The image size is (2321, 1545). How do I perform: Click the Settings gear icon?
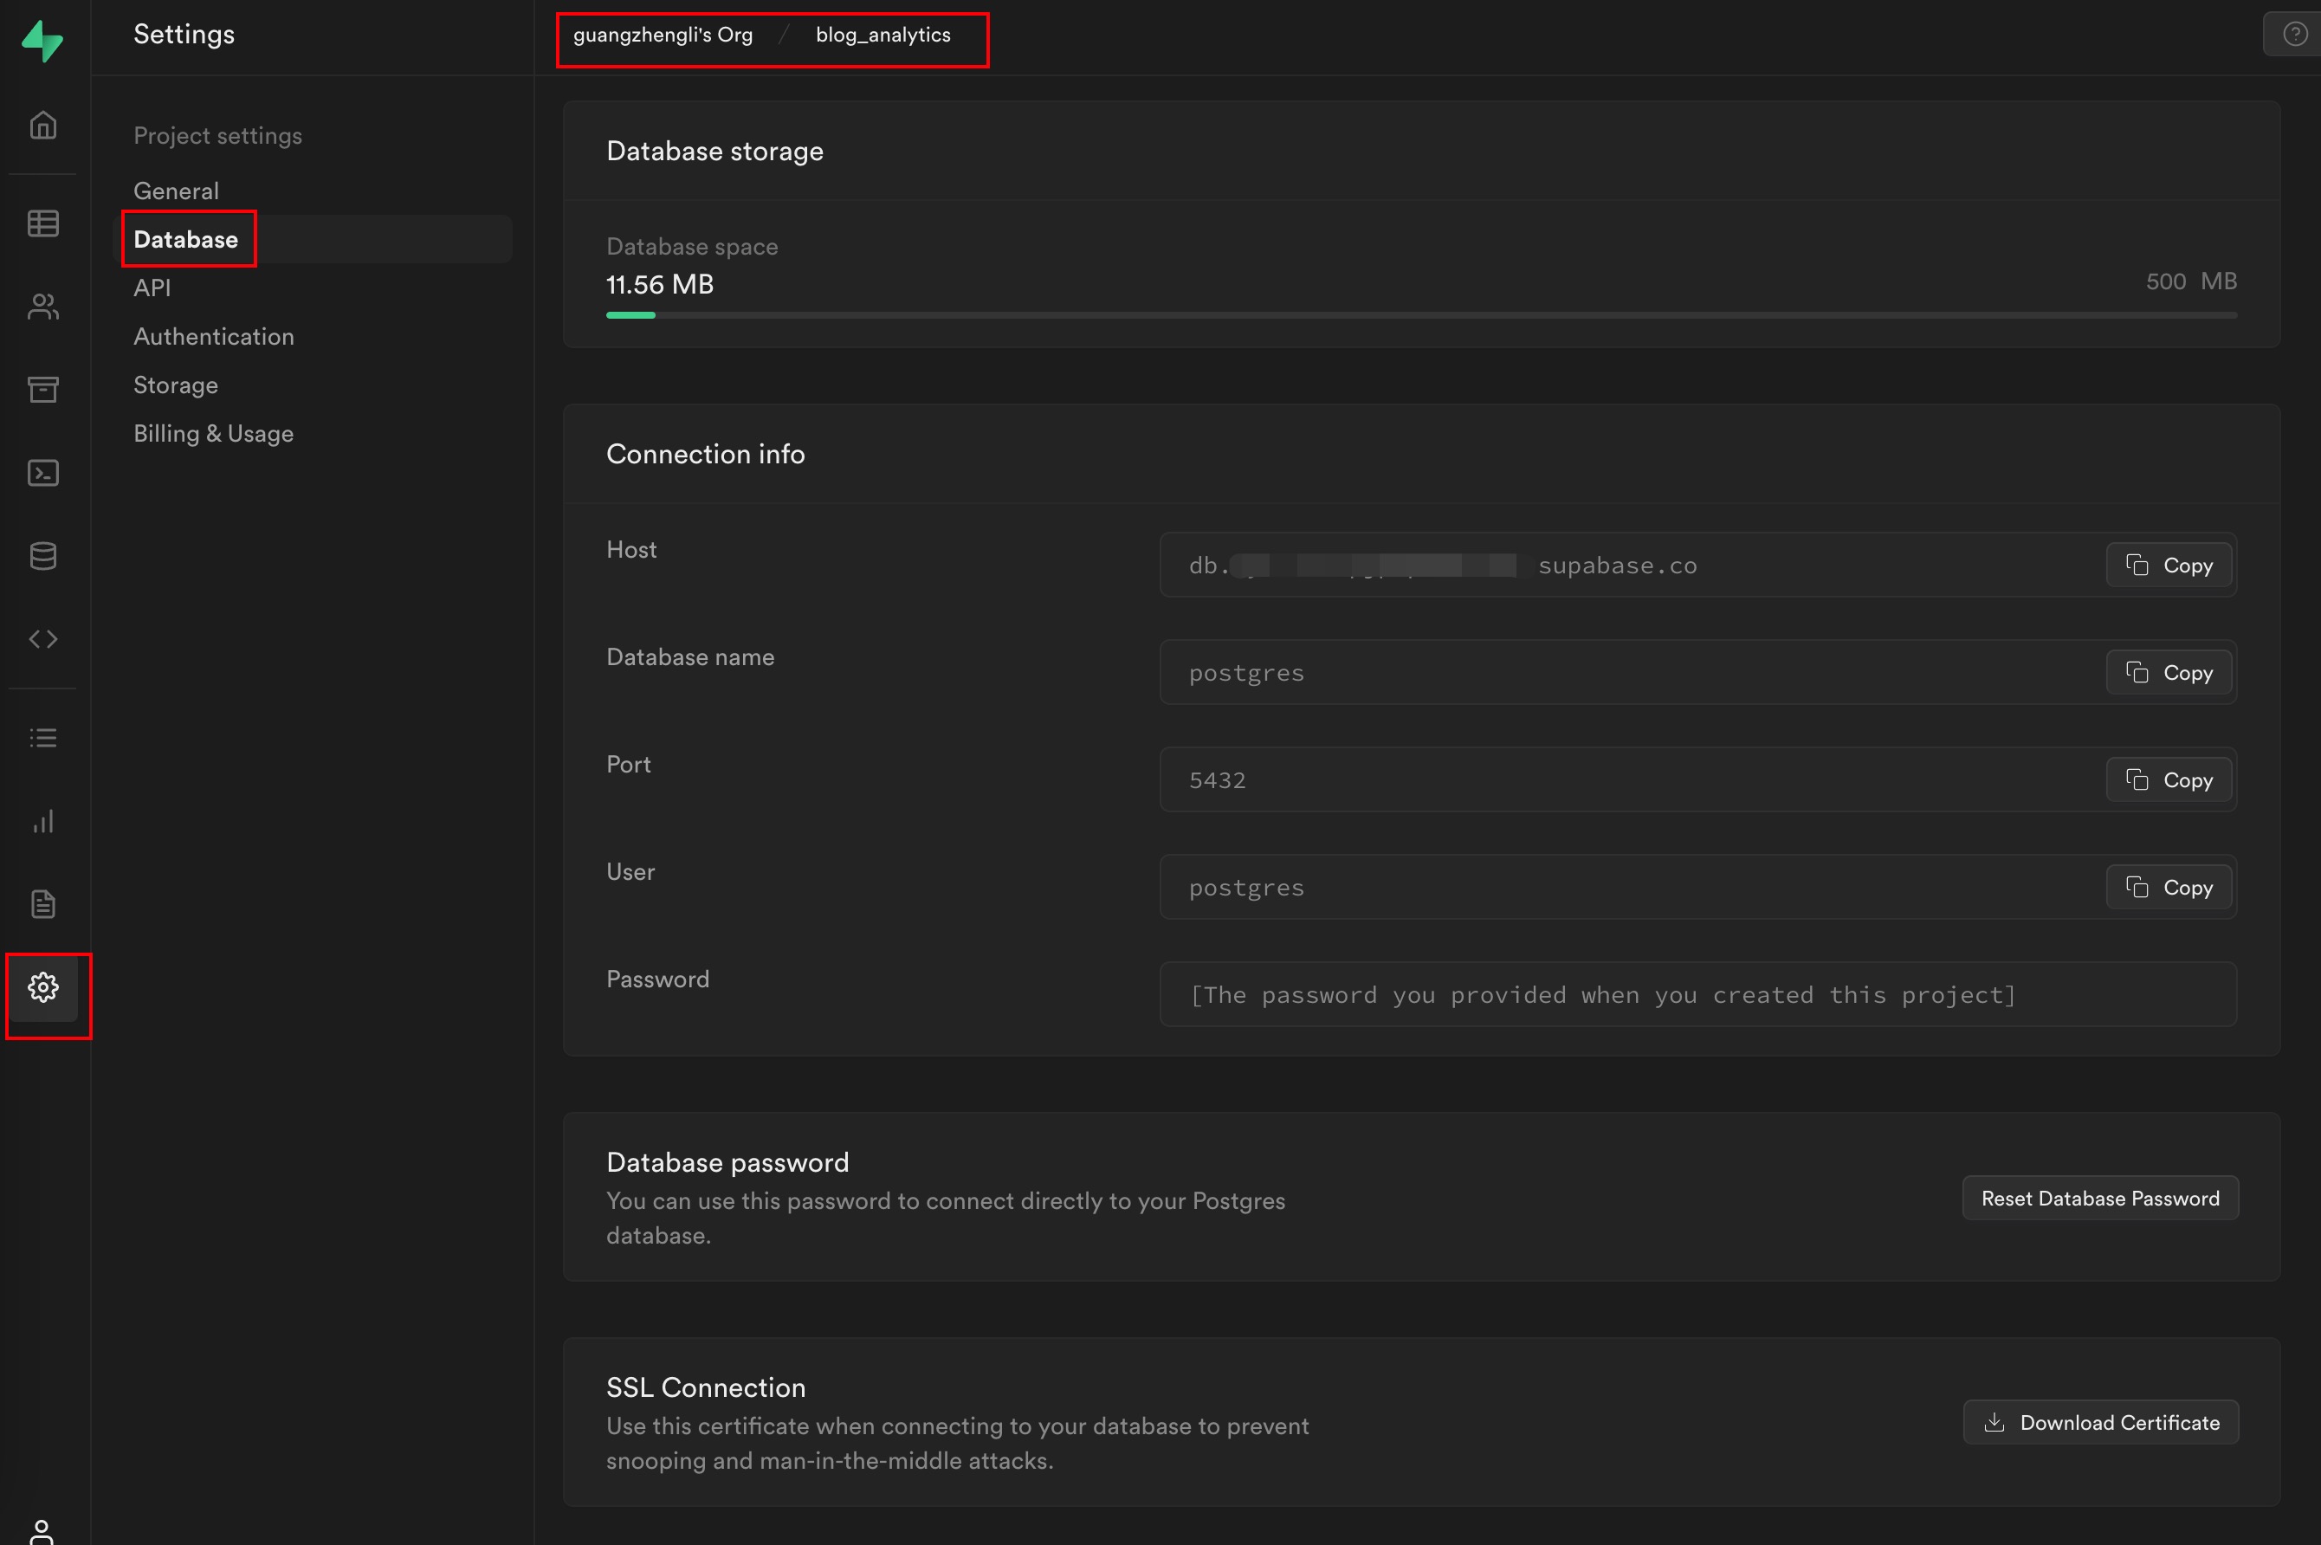(42, 986)
